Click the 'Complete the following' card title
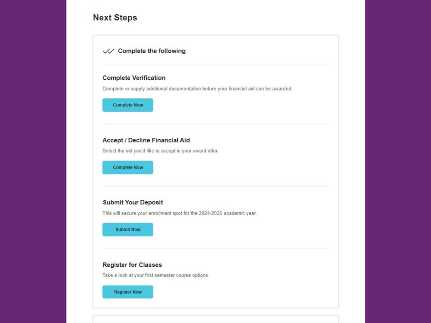The height and width of the screenshot is (323, 431). pyautogui.click(x=152, y=51)
